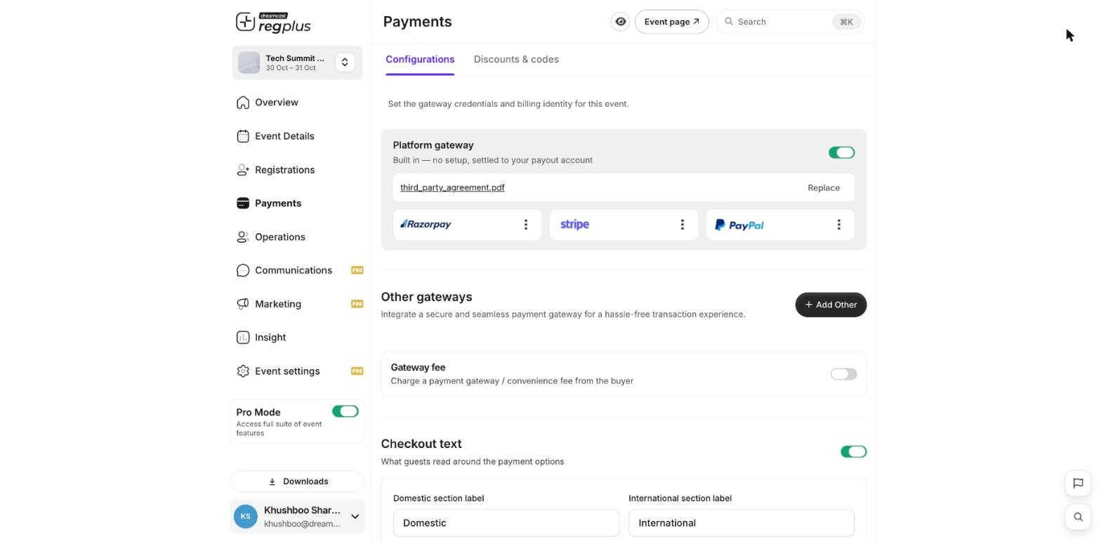Click the Event settings gear icon
Image resolution: width=1101 pixels, height=542 pixels.
point(243,371)
